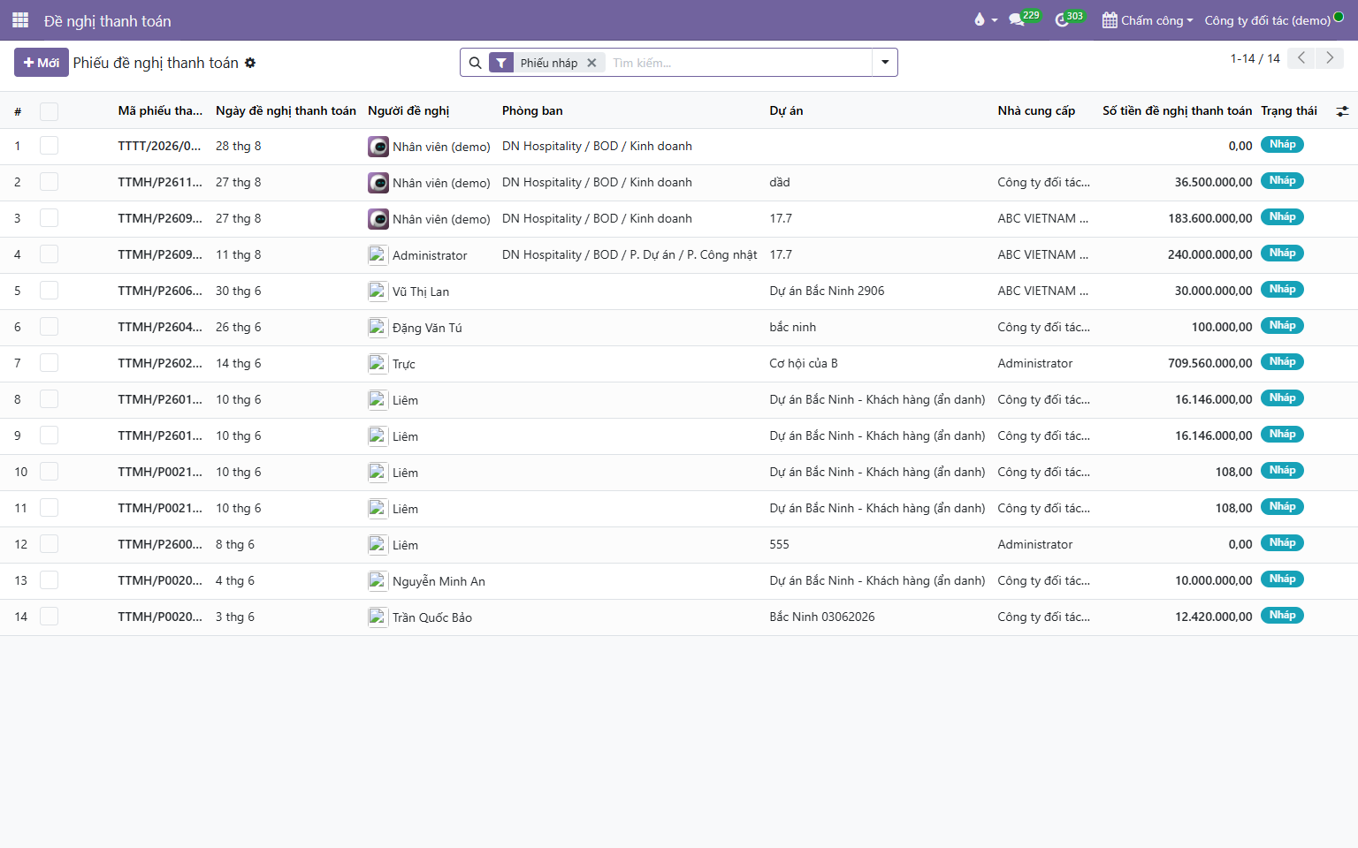1358x848 pixels.
Task: Tick checkbox for row 4 Administrator
Action: click(49, 254)
